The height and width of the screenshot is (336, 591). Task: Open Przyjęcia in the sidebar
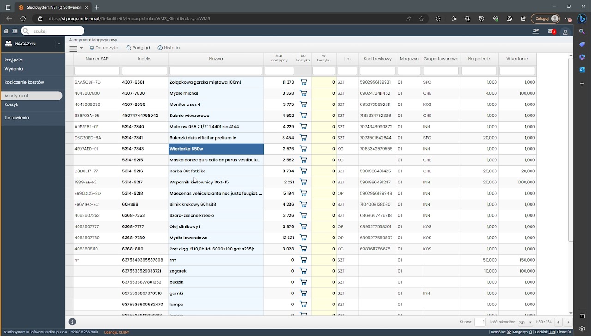13,60
